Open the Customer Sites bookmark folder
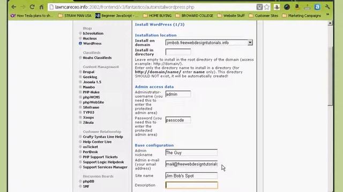Screen dimensions: 343x192 [264, 15]
